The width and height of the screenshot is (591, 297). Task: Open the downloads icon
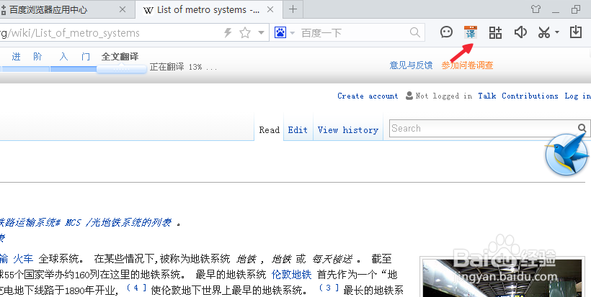[x=576, y=32]
